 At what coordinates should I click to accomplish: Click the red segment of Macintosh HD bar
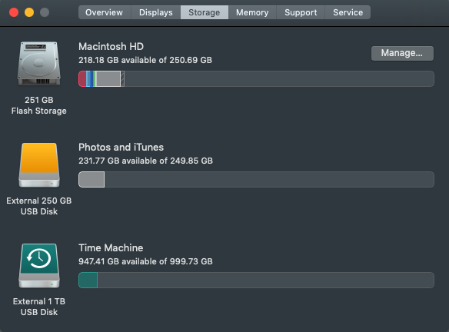pyautogui.click(x=82, y=78)
